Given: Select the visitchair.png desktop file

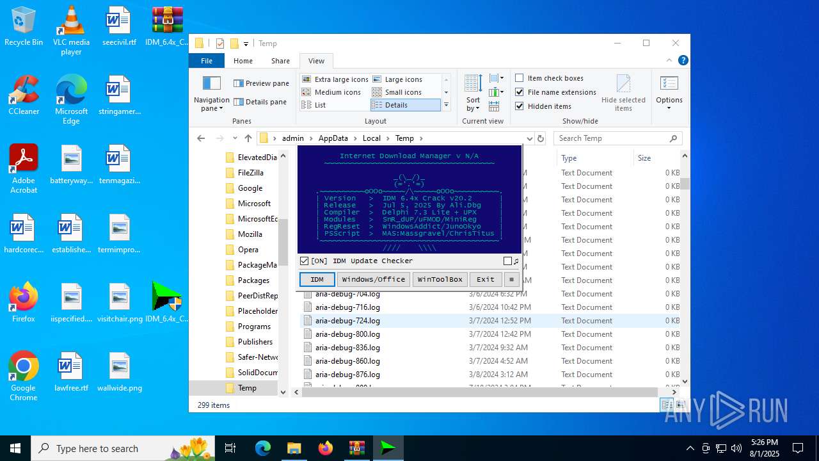Looking at the screenshot, I should coord(120,302).
